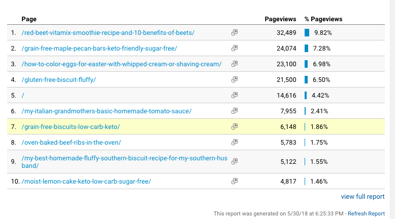Click the red-beet-vitamix-smoothie page link
Image resolution: width=395 pixels, height=219 pixels.
[x=108, y=32]
